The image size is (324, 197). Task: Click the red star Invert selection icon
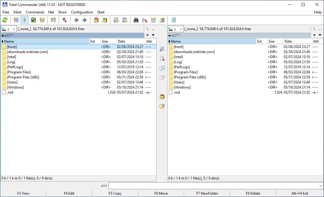click(x=64, y=20)
